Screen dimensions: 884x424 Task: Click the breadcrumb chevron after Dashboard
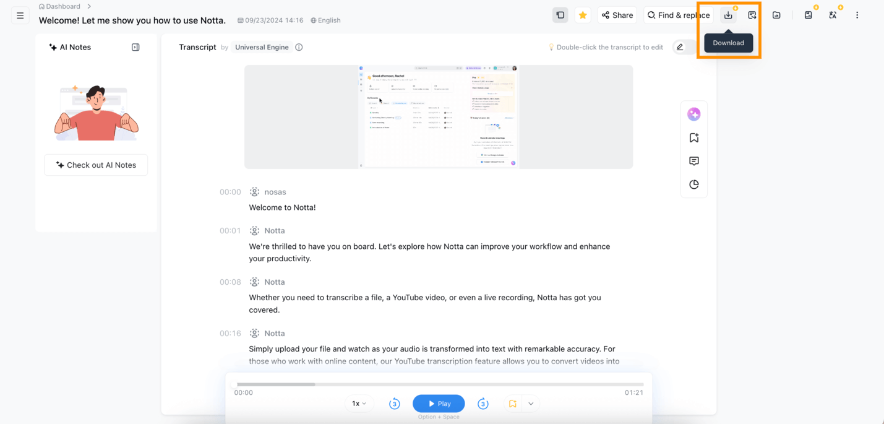click(89, 6)
